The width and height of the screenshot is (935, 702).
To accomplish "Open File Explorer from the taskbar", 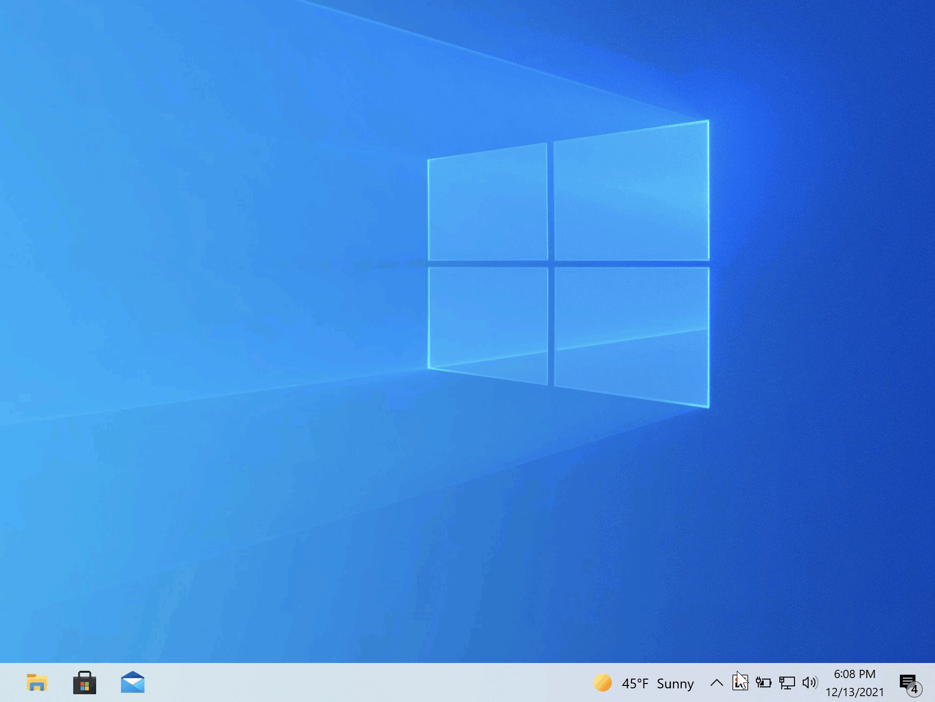I will point(37,682).
